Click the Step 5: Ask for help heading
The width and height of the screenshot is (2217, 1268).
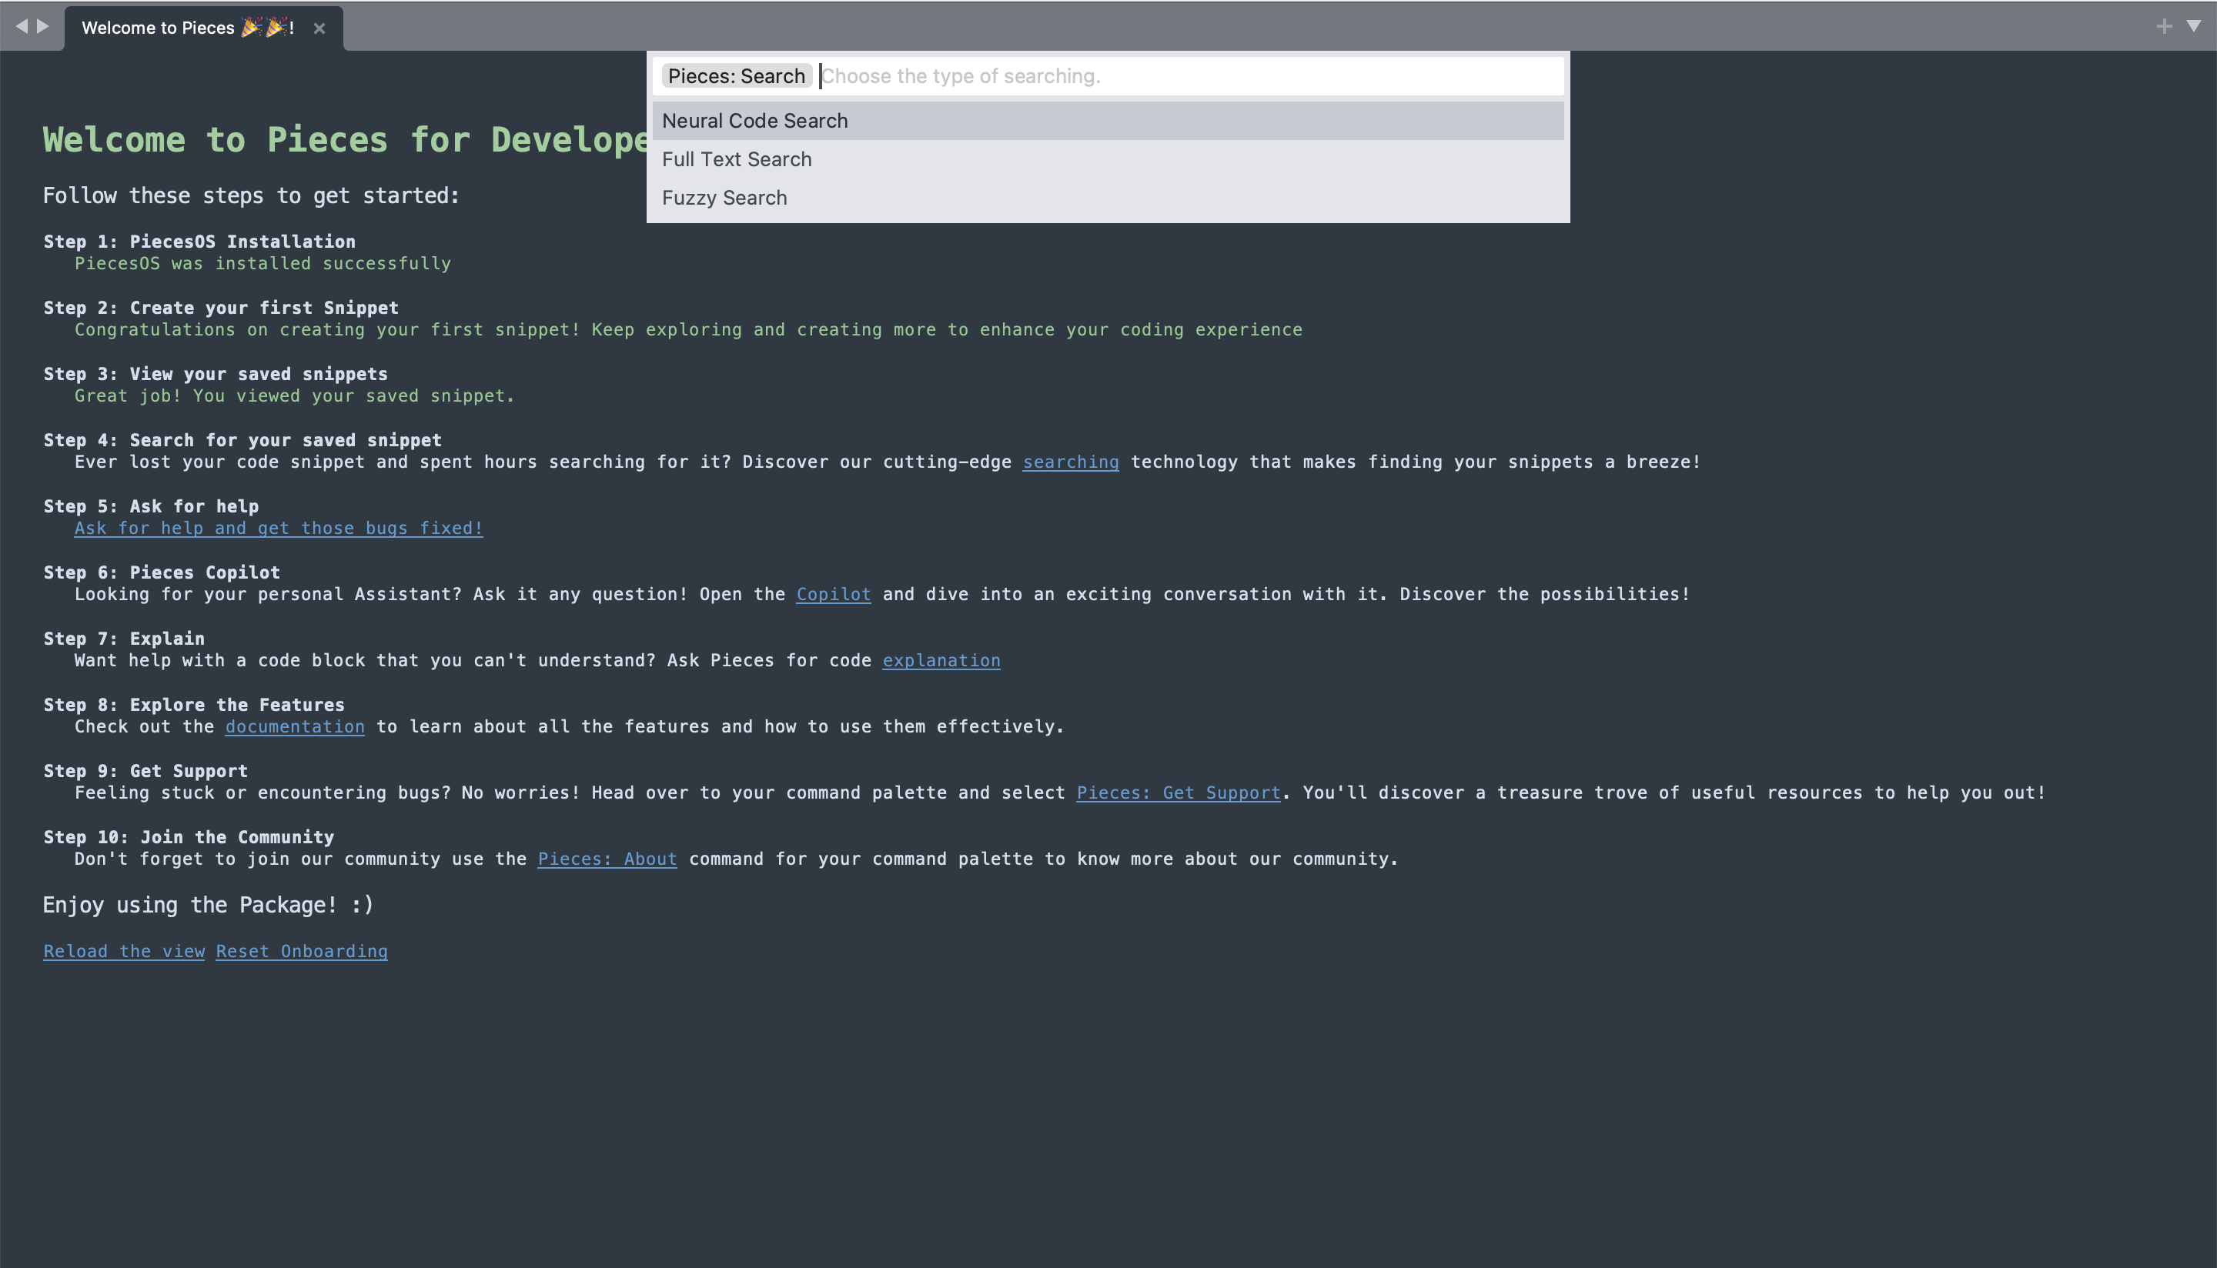click(152, 506)
